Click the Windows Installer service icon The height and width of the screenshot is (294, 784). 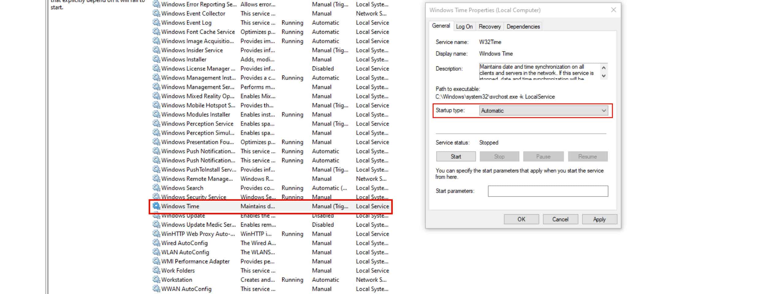pos(156,59)
